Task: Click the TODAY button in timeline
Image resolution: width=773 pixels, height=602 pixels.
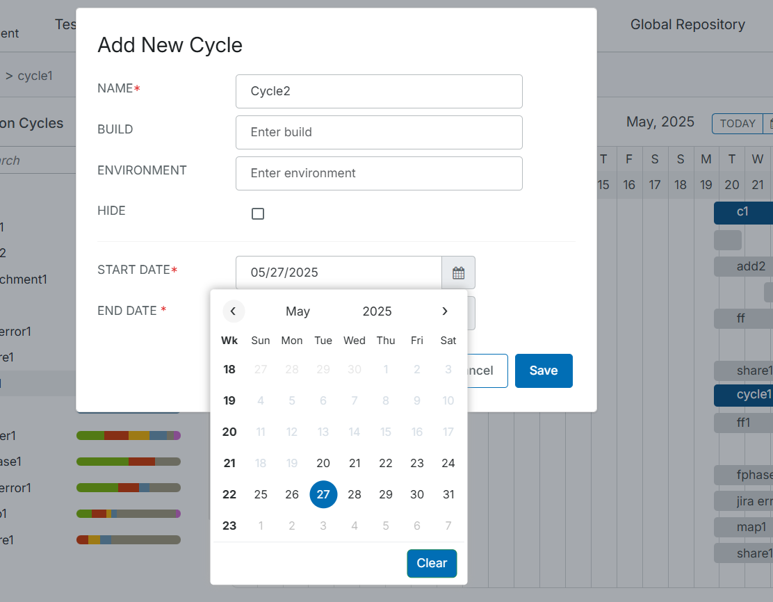Action: (x=737, y=124)
